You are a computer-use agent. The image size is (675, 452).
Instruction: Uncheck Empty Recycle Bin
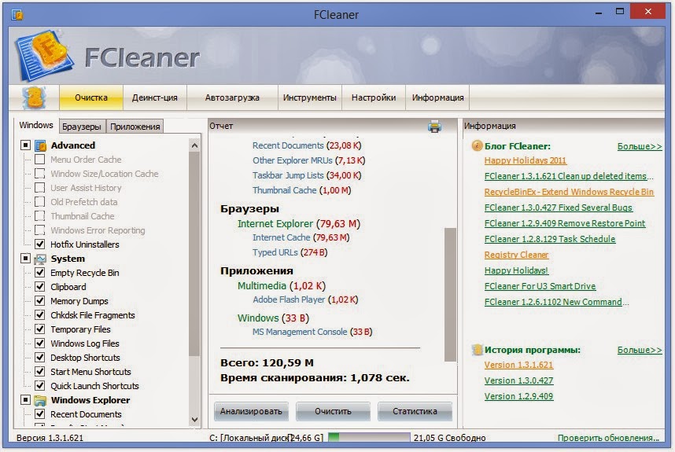39,273
